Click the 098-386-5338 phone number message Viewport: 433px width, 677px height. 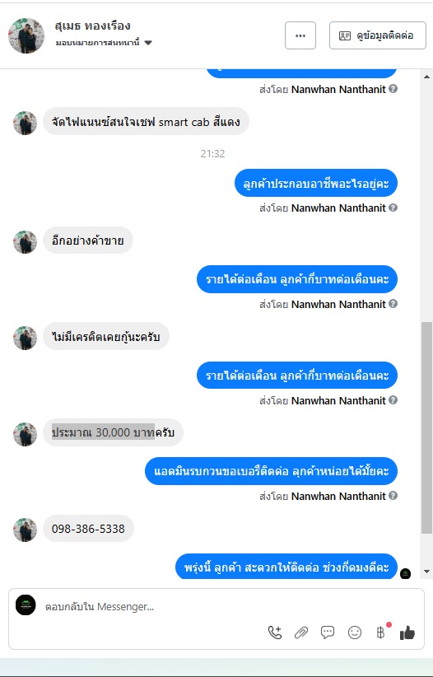pyautogui.click(x=88, y=529)
